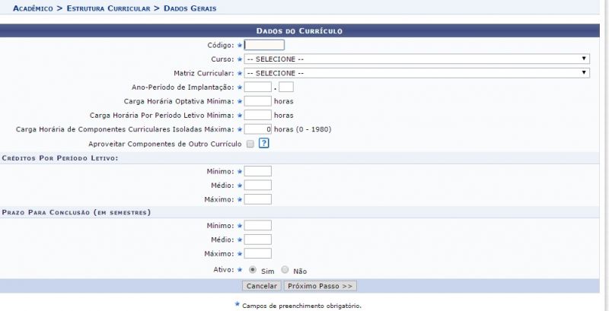Focus Mínimo field under Créditos Por Período Letivo
The image size is (609, 311).
click(257, 171)
